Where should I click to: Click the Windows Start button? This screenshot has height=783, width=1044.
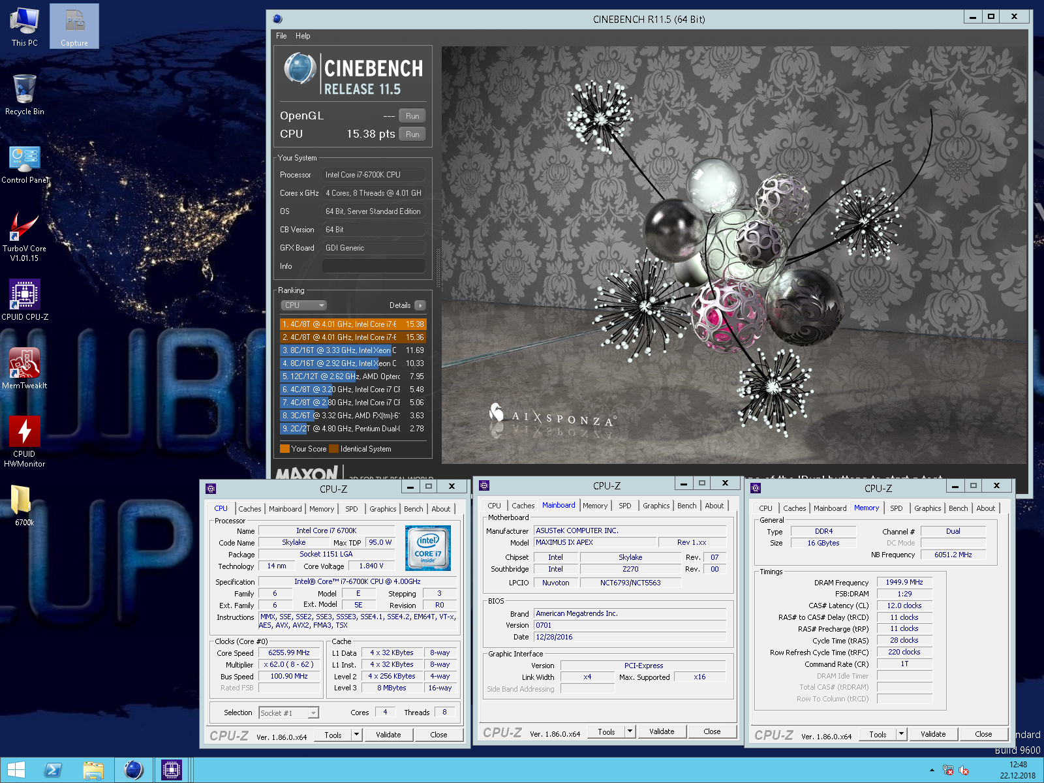16,770
